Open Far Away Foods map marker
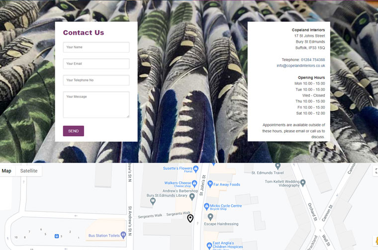 (210, 184)
